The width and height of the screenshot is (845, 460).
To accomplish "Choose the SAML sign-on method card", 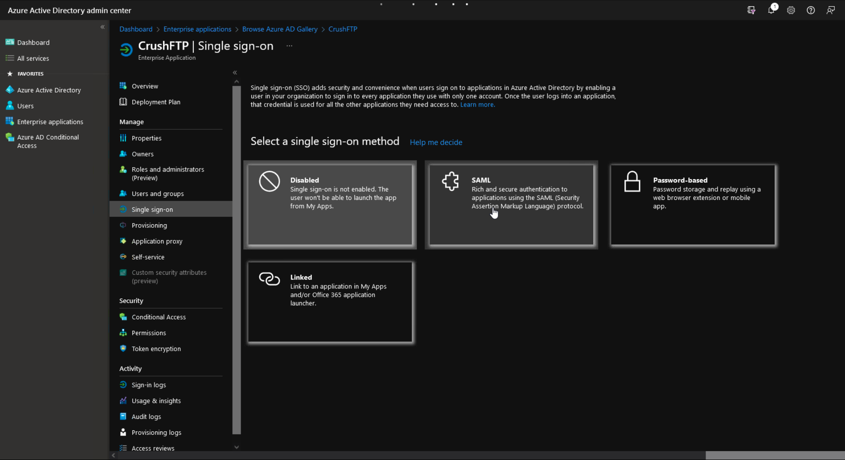I will 511,205.
